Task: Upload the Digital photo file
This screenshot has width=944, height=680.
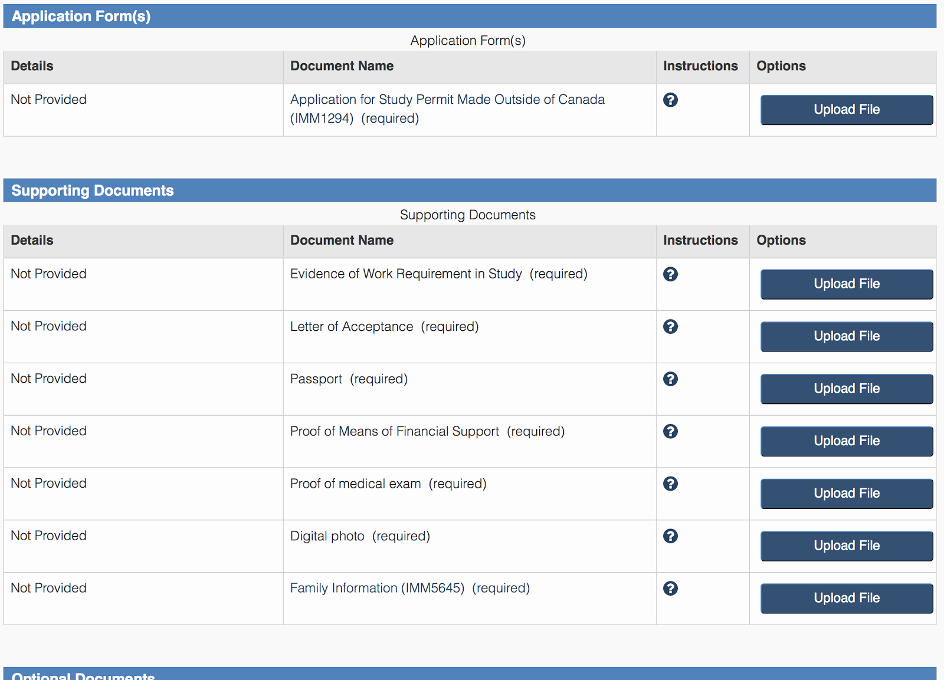Action: pyautogui.click(x=847, y=546)
